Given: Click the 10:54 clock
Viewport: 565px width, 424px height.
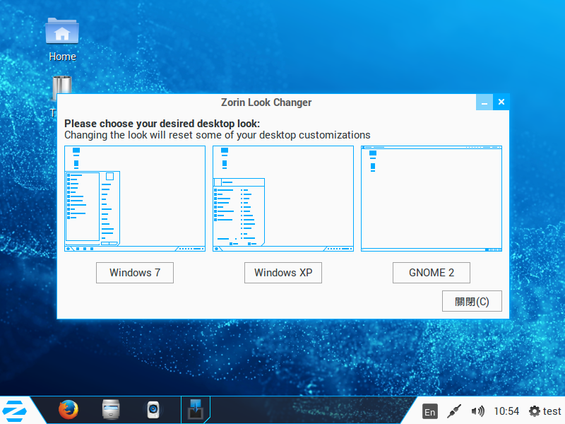Looking at the screenshot, I should pos(506,411).
